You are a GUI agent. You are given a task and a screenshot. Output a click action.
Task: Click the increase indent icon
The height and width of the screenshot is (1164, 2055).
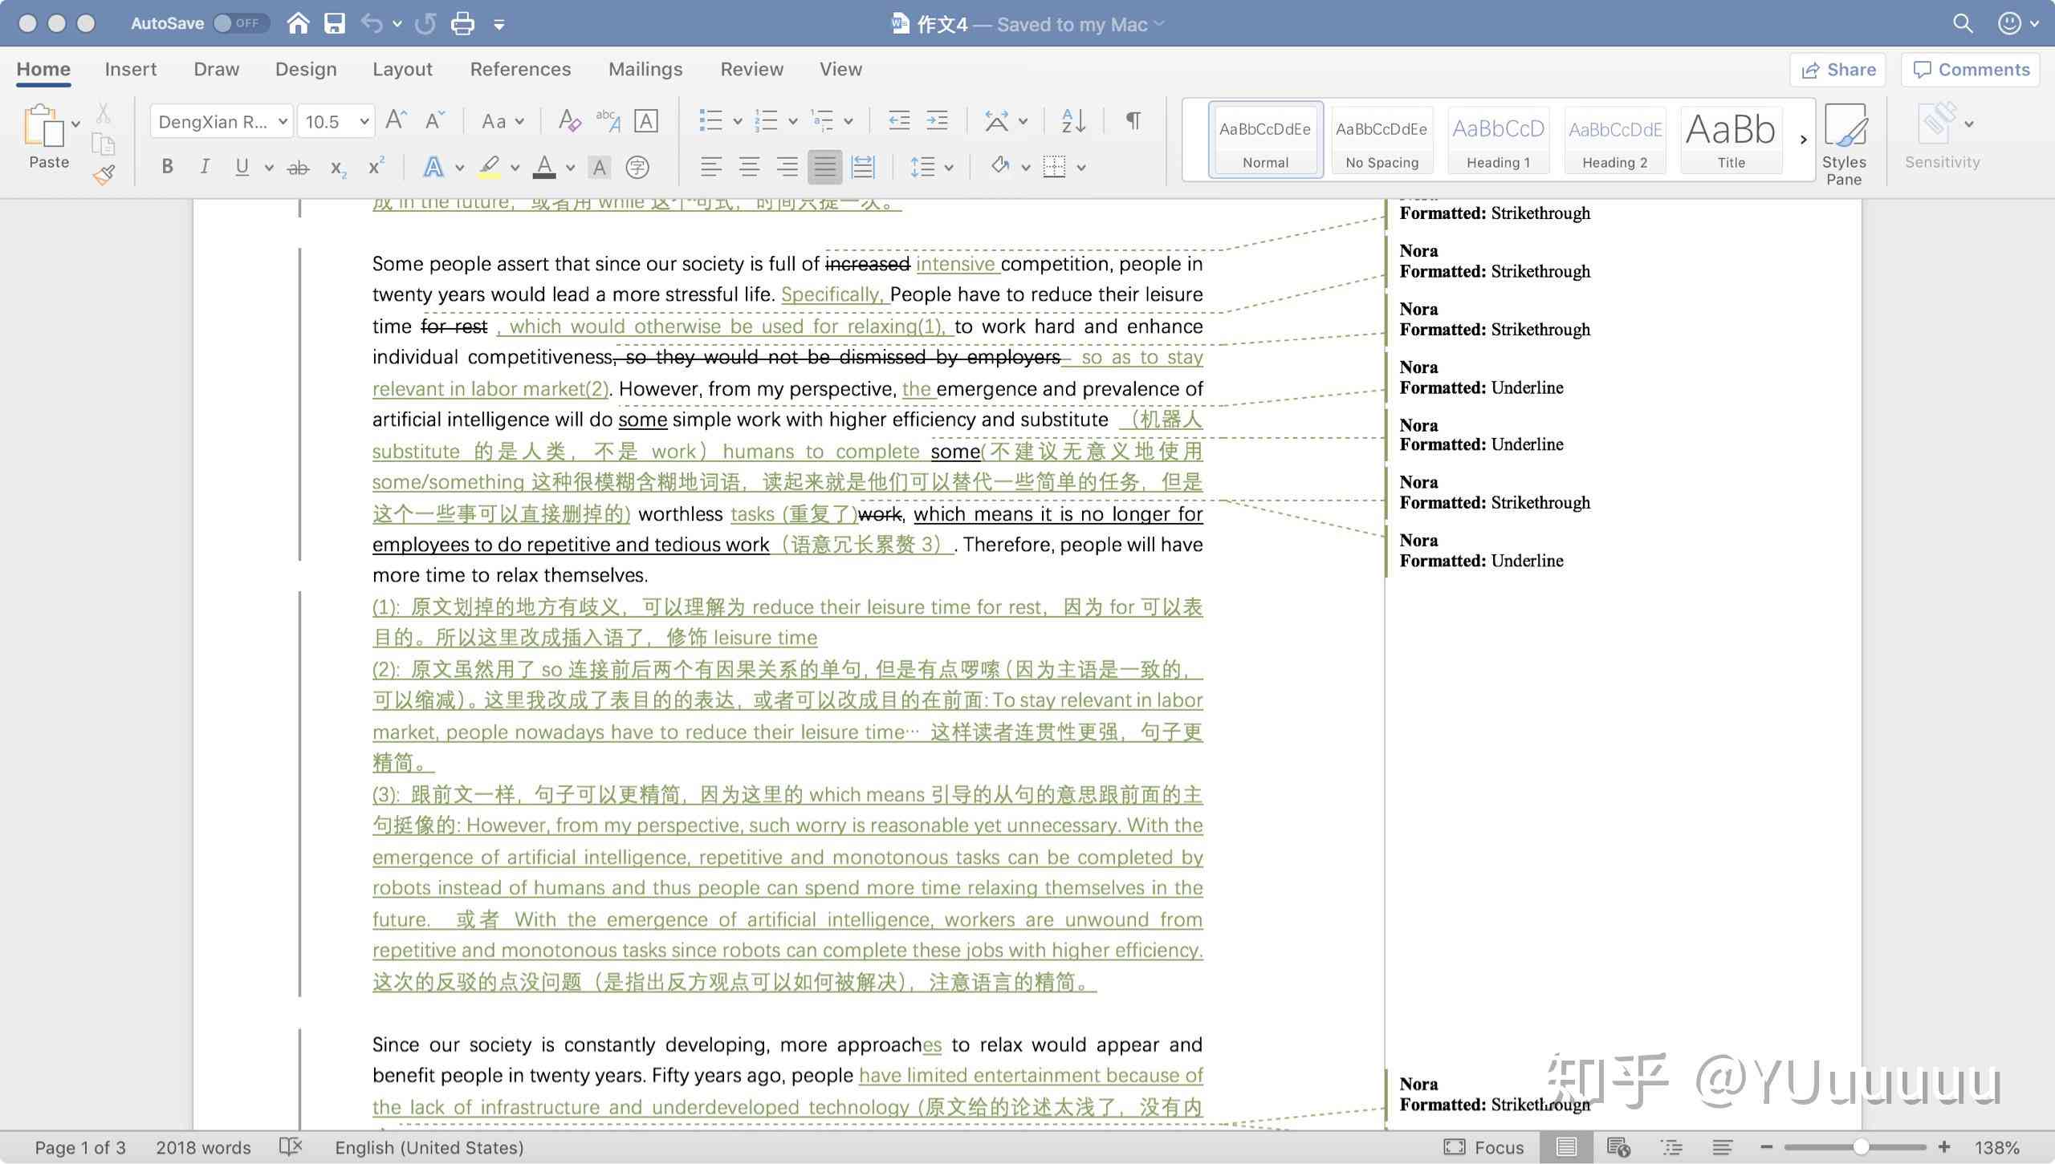(x=936, y=120)
